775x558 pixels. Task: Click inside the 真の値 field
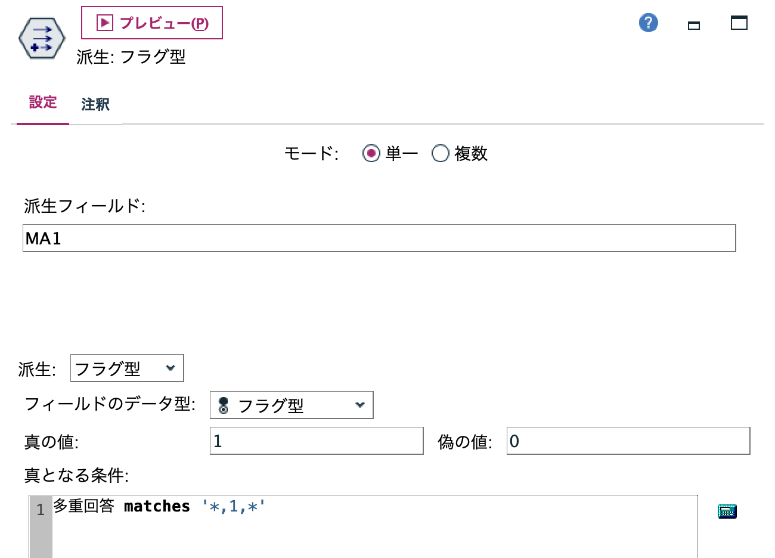(x=316, y=440)
